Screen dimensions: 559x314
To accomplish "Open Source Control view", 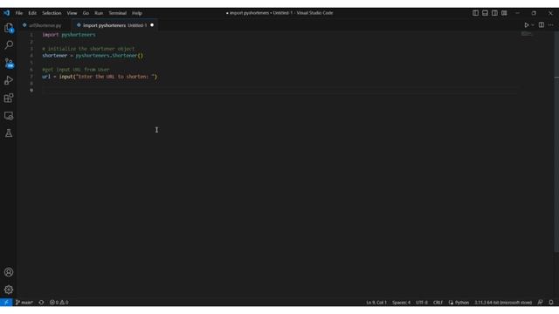I will coord(9,63).
